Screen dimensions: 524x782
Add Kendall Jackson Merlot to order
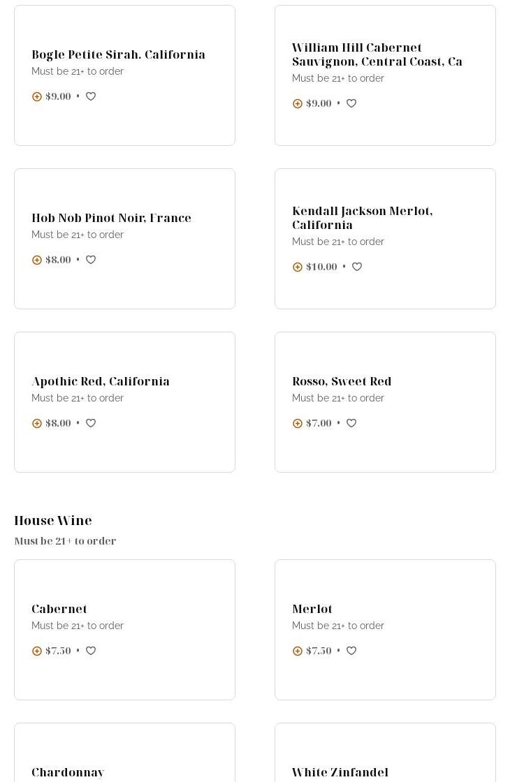[298, 267]
